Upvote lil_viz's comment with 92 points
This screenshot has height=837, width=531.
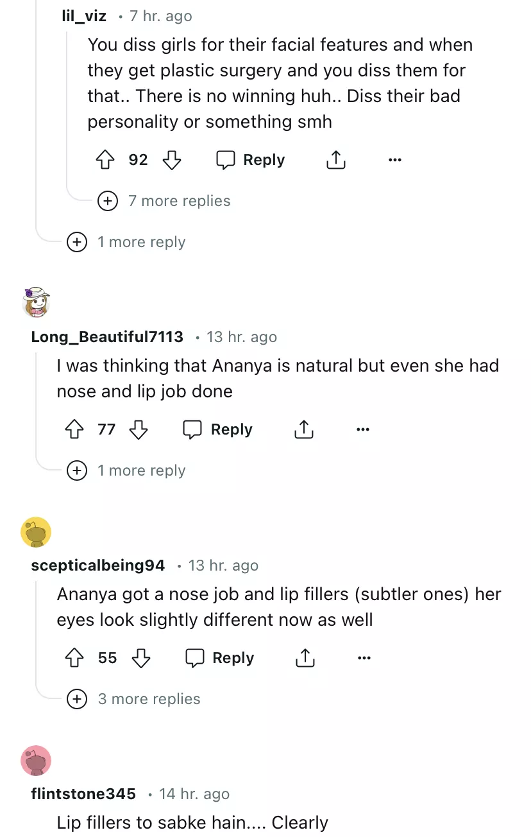pyautogui.click(x=105, y=160)
